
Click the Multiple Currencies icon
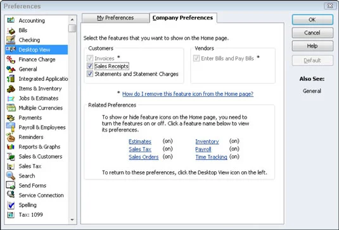pyautogui.click(x=11, y=108)
